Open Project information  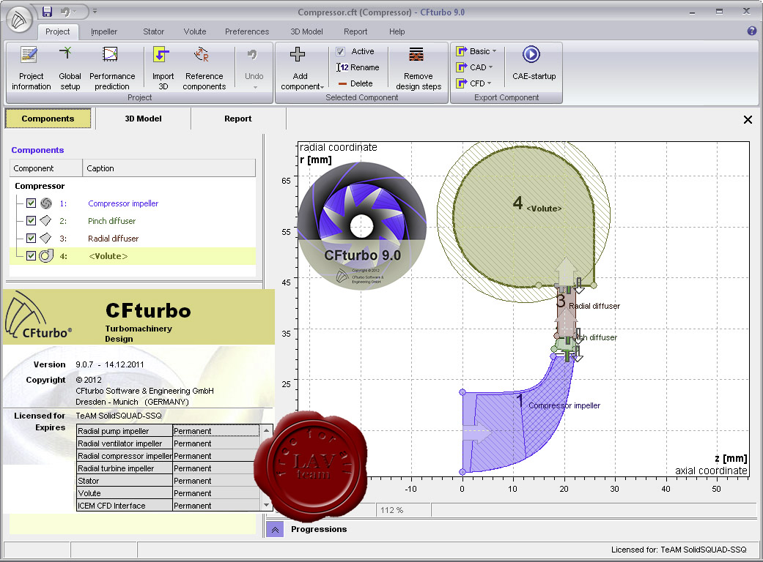31,68
